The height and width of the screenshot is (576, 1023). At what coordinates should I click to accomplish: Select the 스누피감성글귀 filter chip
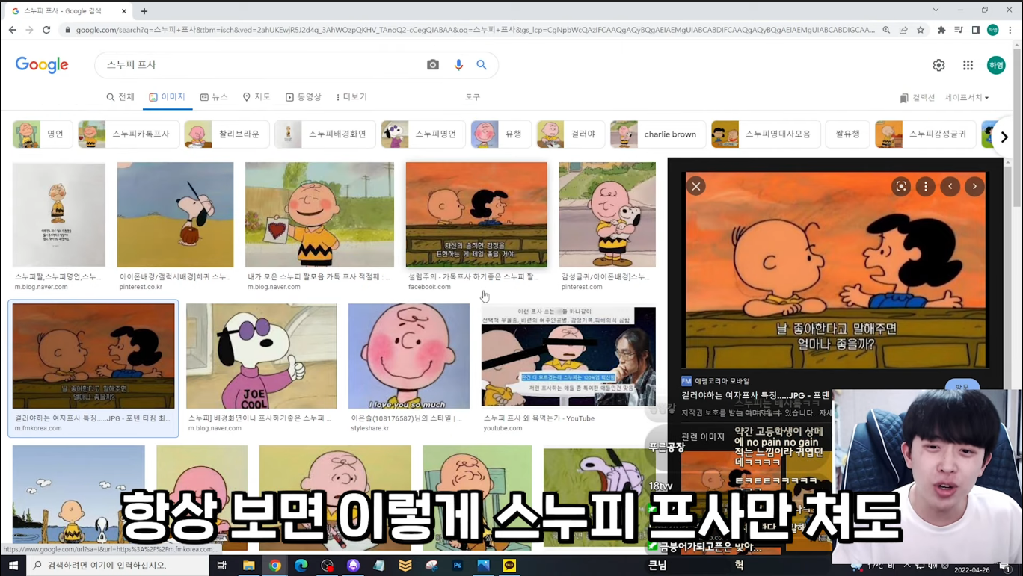[925, 134]
